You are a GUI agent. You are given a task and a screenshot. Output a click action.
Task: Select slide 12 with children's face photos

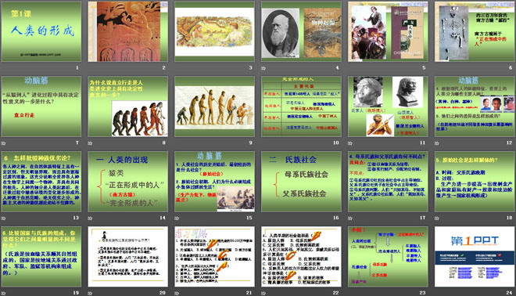[x=475, y=106]
